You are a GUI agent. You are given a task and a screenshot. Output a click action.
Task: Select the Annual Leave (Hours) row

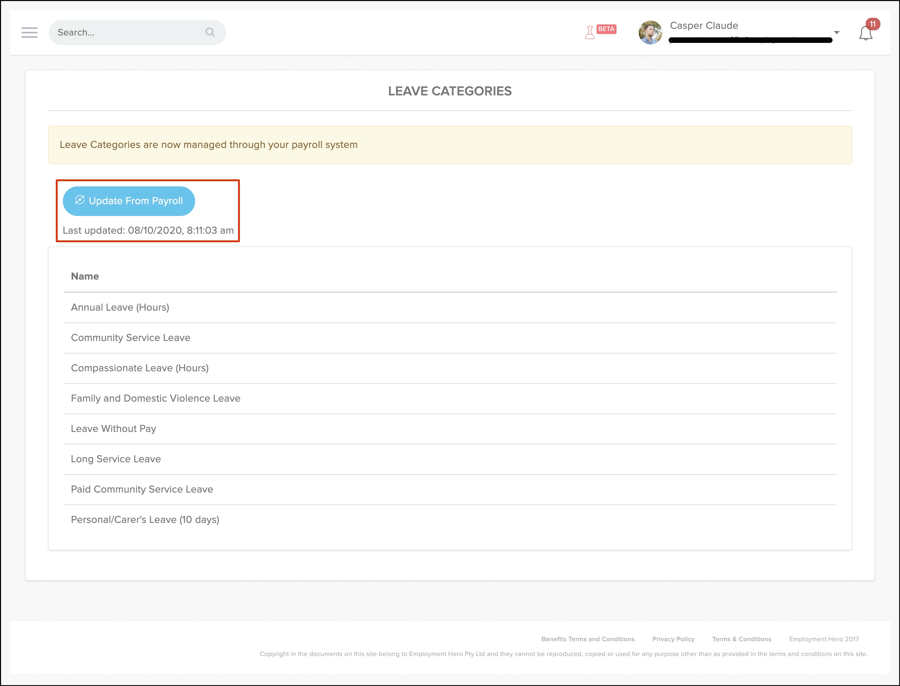120,307
